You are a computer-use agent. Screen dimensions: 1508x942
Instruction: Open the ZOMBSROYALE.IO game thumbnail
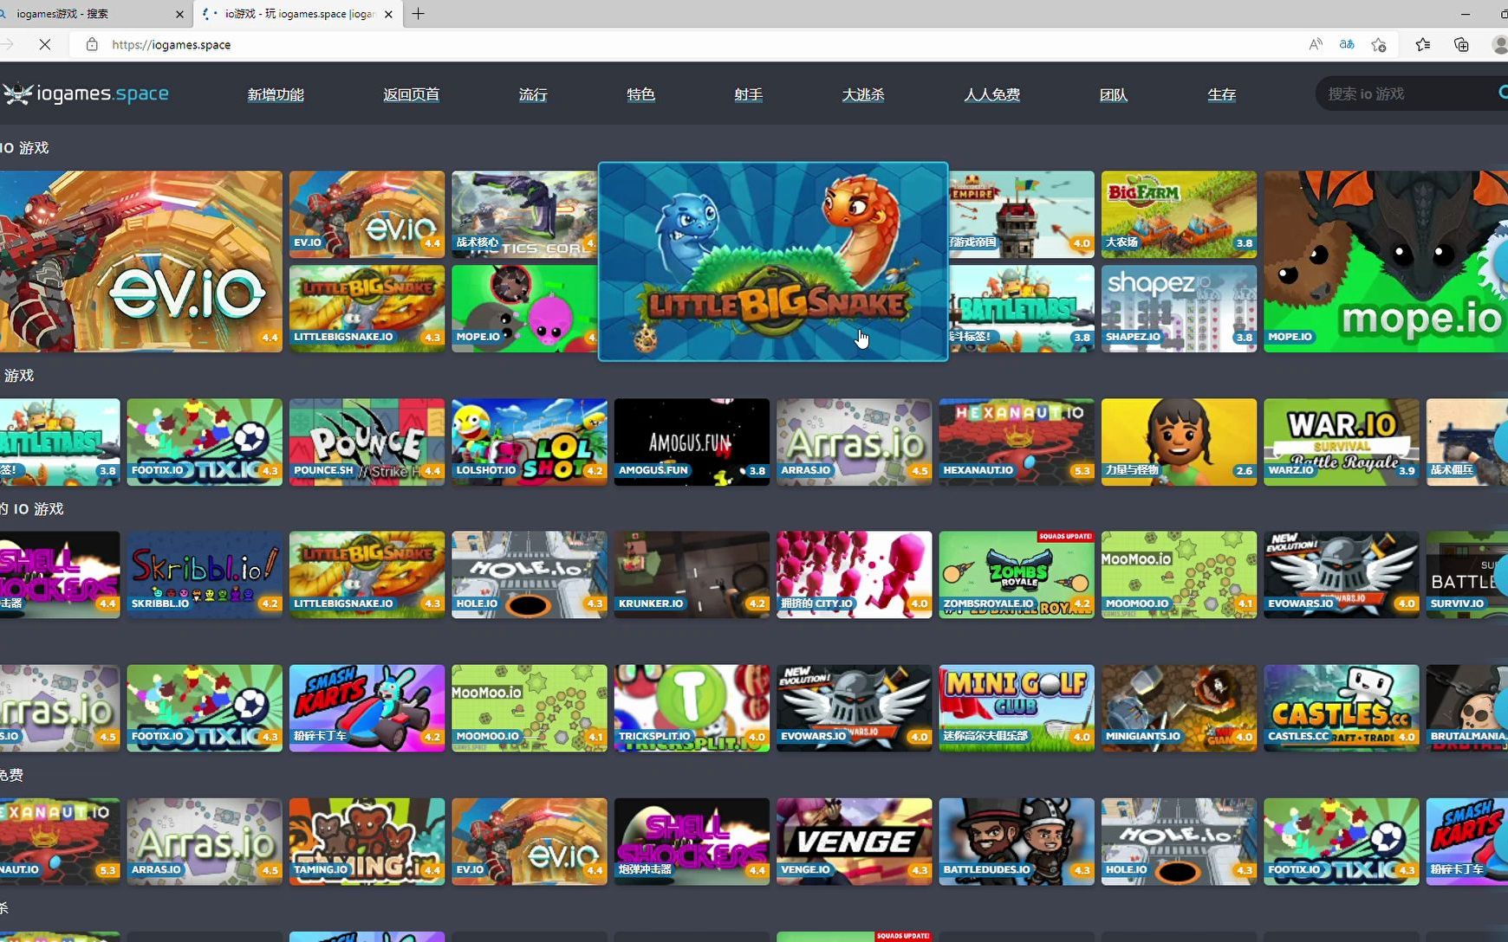(x=1017, y=575)
